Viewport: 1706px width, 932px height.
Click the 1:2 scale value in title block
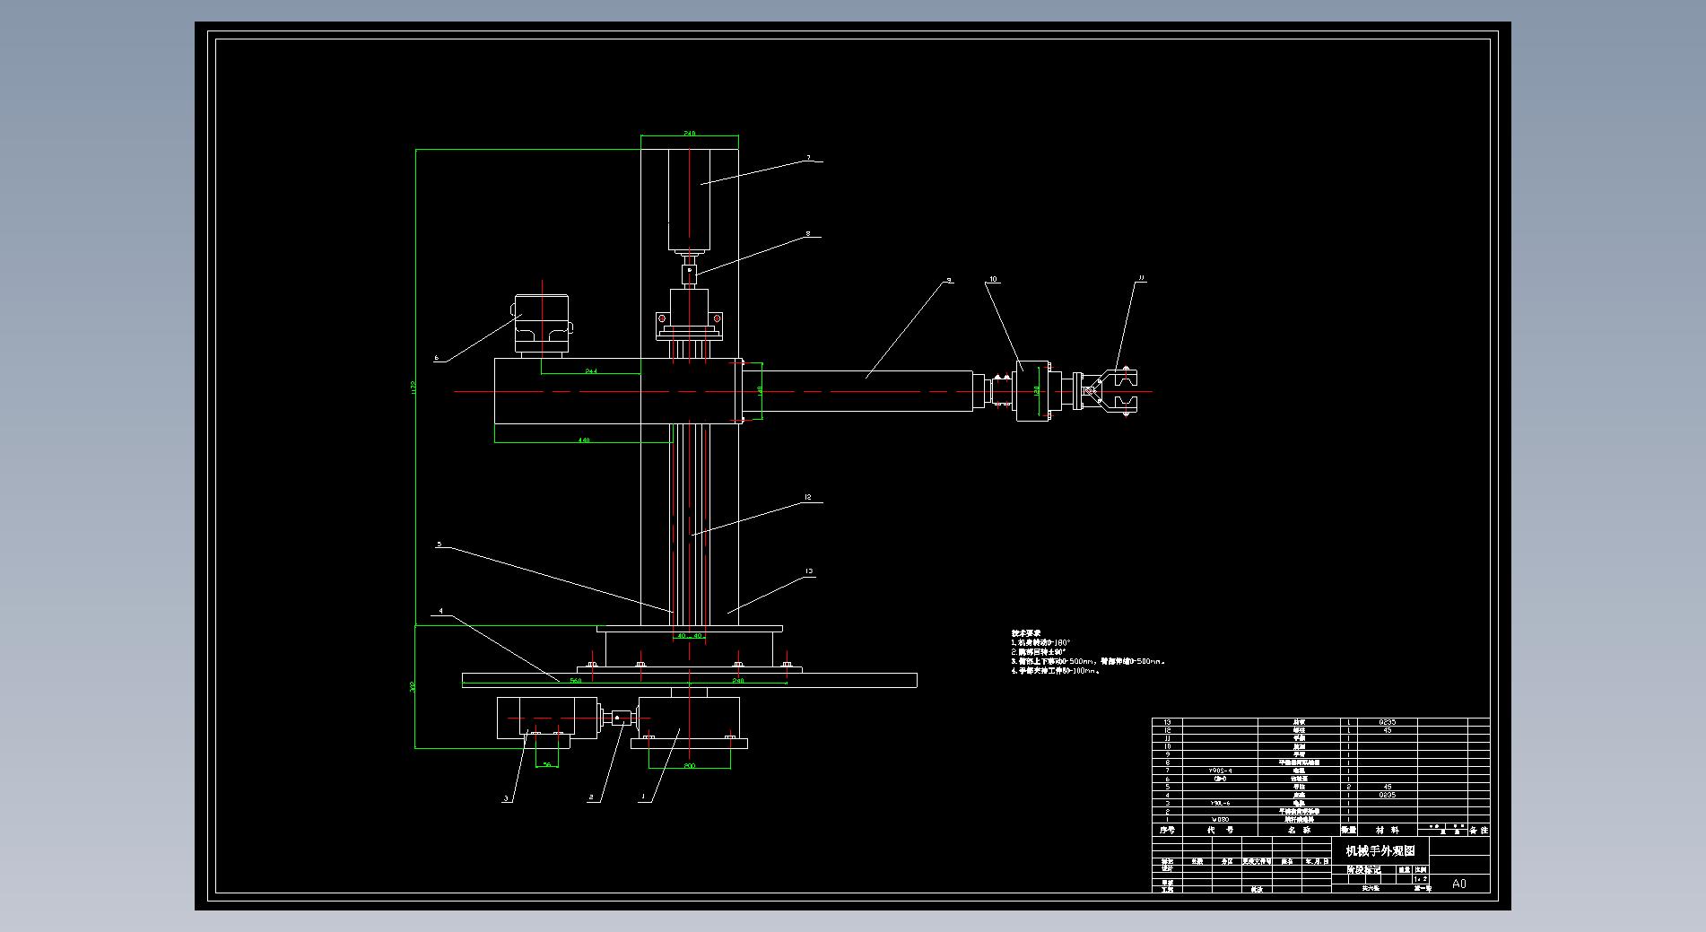click(1420, 879)
